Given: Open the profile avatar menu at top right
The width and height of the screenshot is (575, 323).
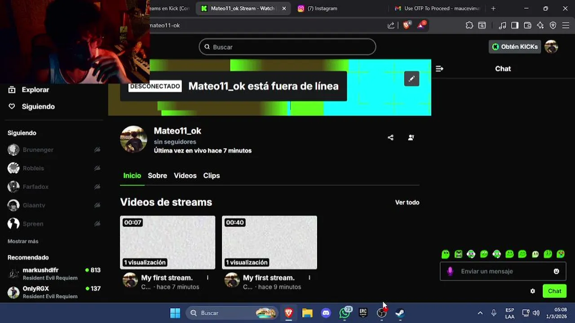Looking at the screenshot, I should (551, 47).
